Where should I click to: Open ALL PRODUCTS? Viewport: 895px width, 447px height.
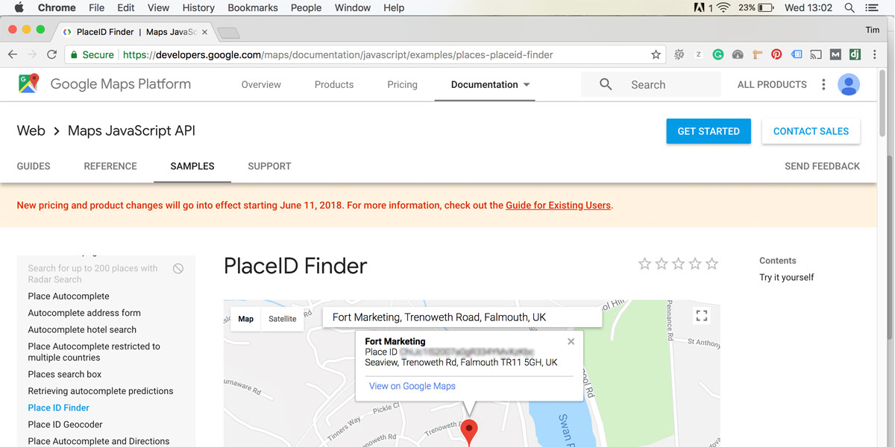click(772, 84)
